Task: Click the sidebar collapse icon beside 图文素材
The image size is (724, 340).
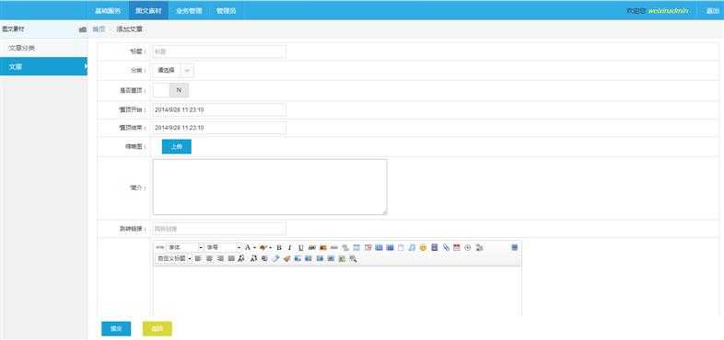Action: click(82, 29)
